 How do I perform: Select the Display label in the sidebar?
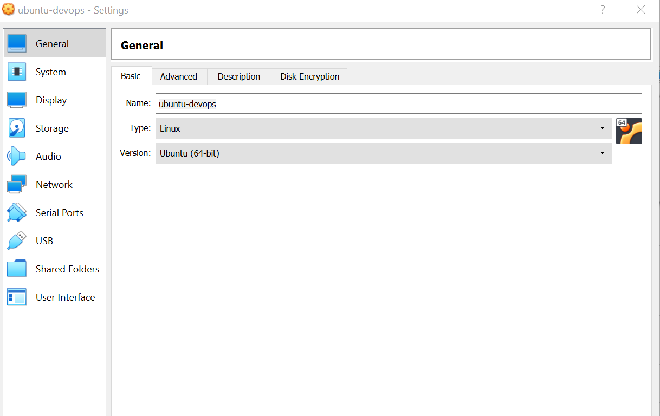coord(51,100)
